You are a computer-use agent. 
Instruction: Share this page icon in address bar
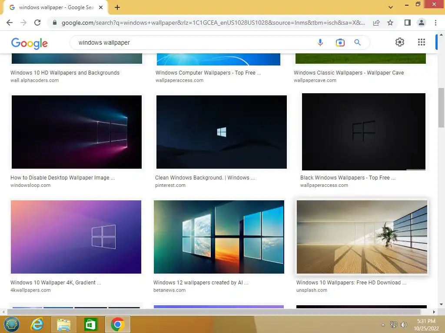coord(376,23)
